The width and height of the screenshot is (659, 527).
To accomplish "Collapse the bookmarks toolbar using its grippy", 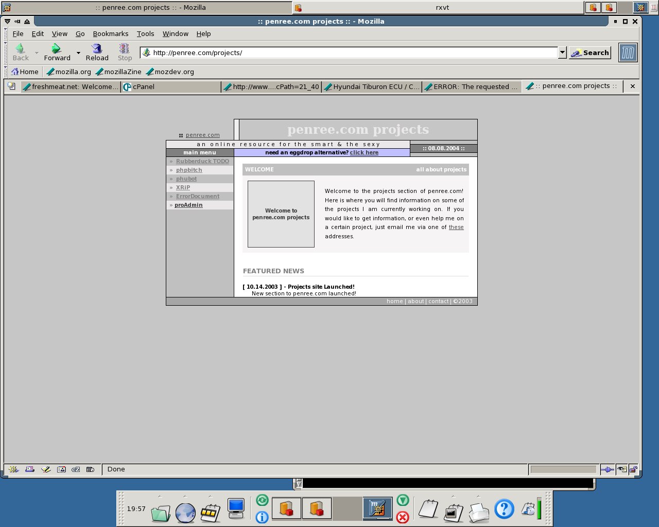I will (x=6, y=72).
